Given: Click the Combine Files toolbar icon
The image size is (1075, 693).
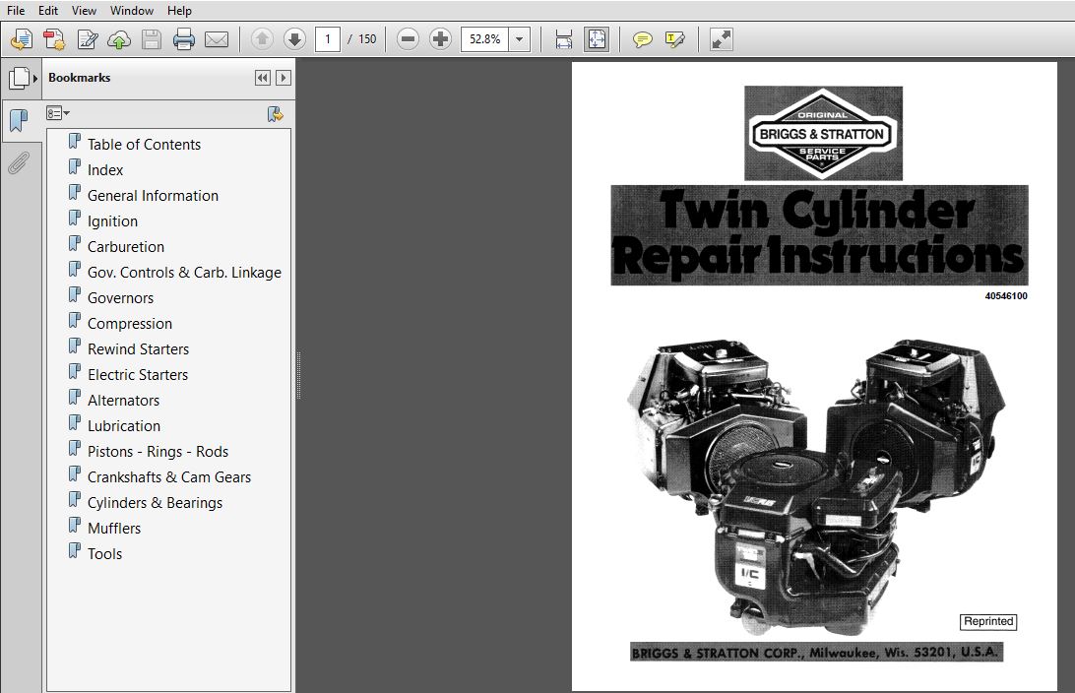Looking at the screenshot, I should point(54,39).
